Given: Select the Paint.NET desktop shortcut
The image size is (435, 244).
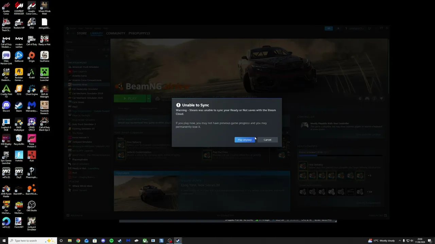Looking at the screenshot, I should coord(19,223).
